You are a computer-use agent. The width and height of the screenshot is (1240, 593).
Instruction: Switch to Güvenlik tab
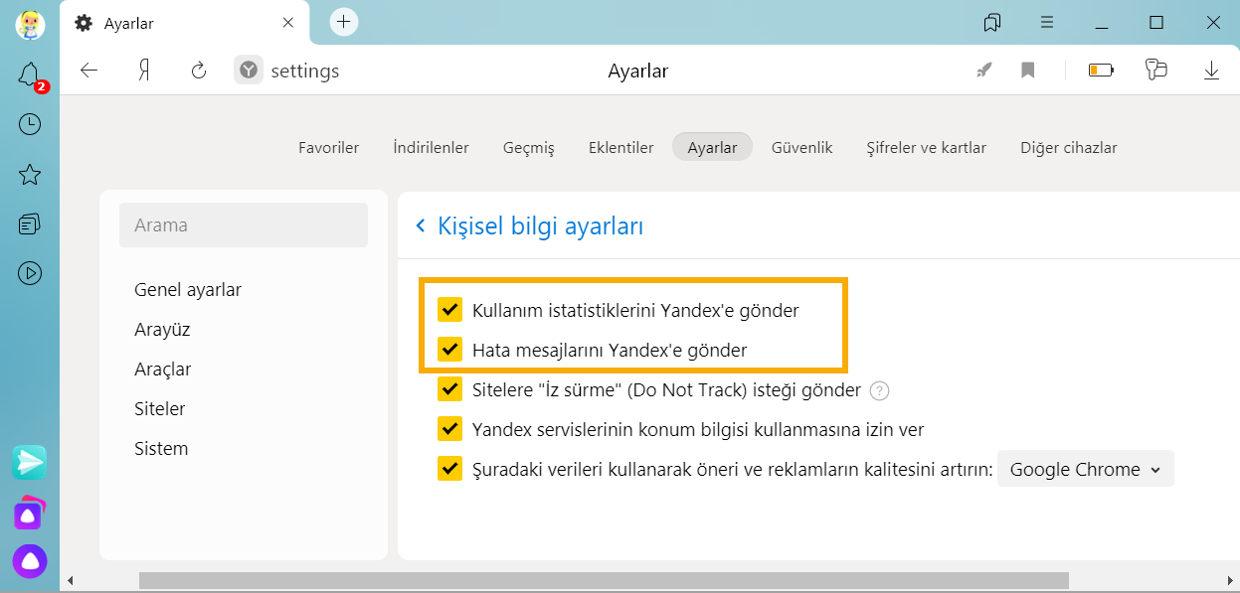pos(801,147)
